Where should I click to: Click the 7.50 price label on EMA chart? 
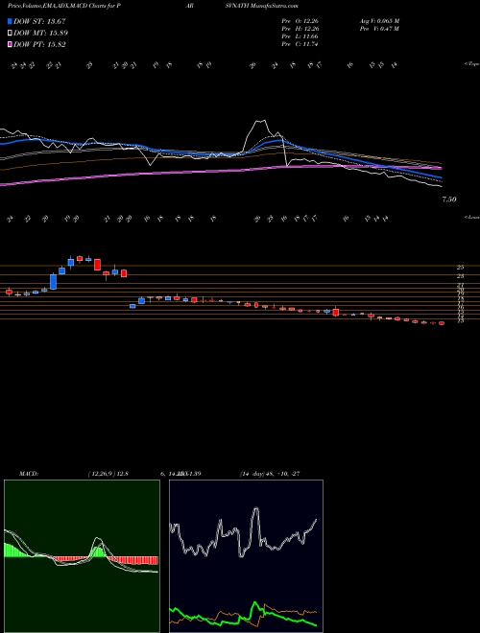(x=449, y=199)
